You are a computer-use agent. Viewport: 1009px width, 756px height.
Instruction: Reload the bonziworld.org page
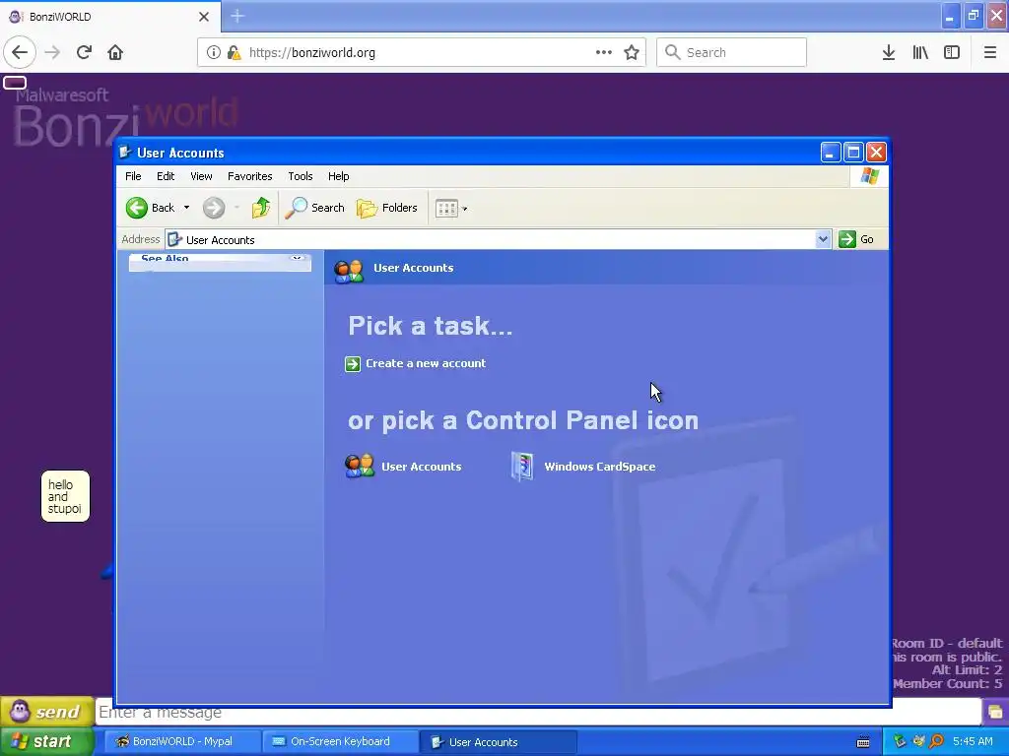84,52
